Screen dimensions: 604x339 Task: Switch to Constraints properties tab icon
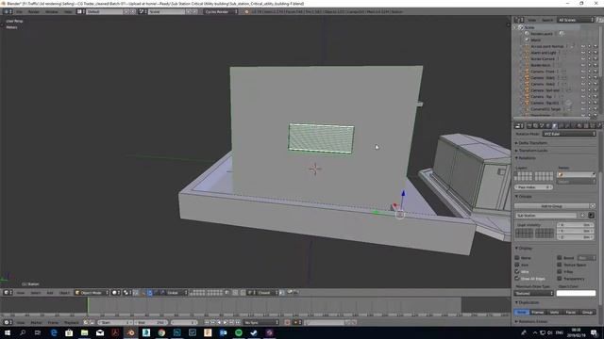coord(561,125)
